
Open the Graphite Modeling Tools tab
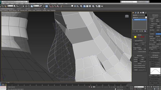7,9
